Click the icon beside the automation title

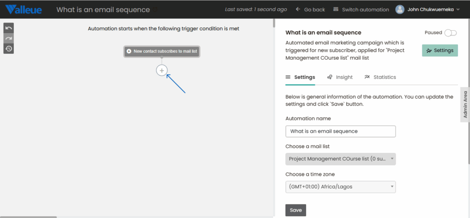(155, 10)
